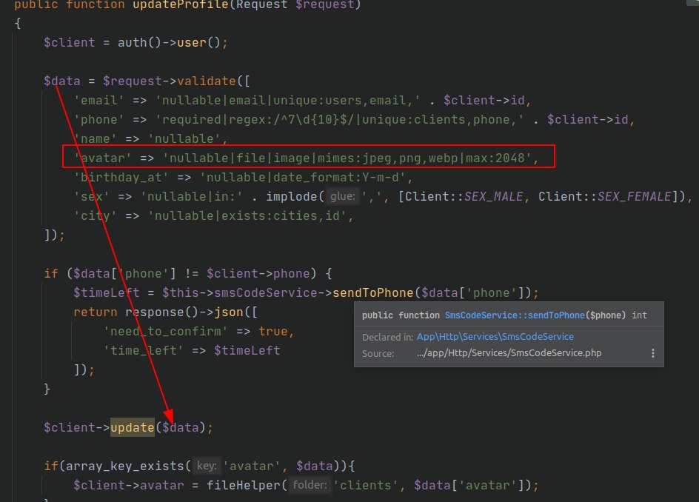
Task: Click the sendToPhone method call in code
Action: tap(373, 293)
